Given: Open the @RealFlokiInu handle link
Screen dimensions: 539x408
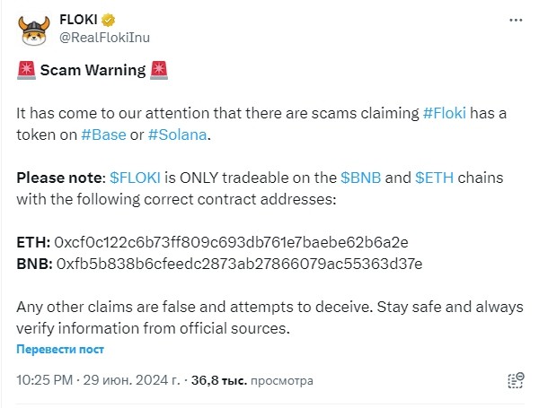Looking at the screenshot, I should coord(103,38).
